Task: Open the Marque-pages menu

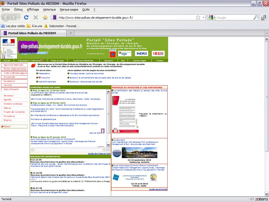Action: pos(69,9)
